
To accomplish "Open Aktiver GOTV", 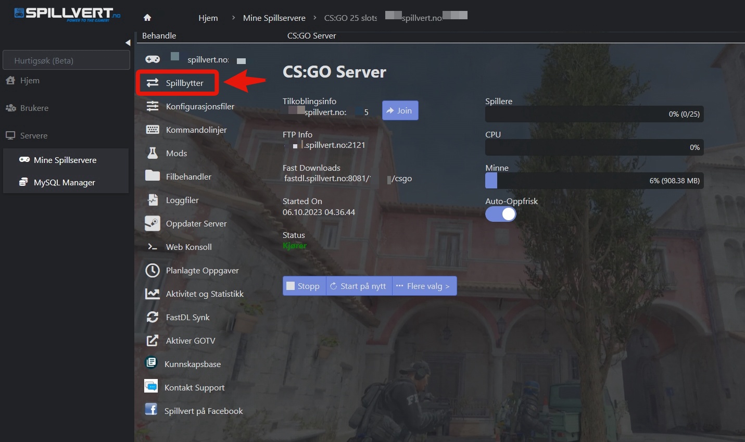I will (191, 341).
